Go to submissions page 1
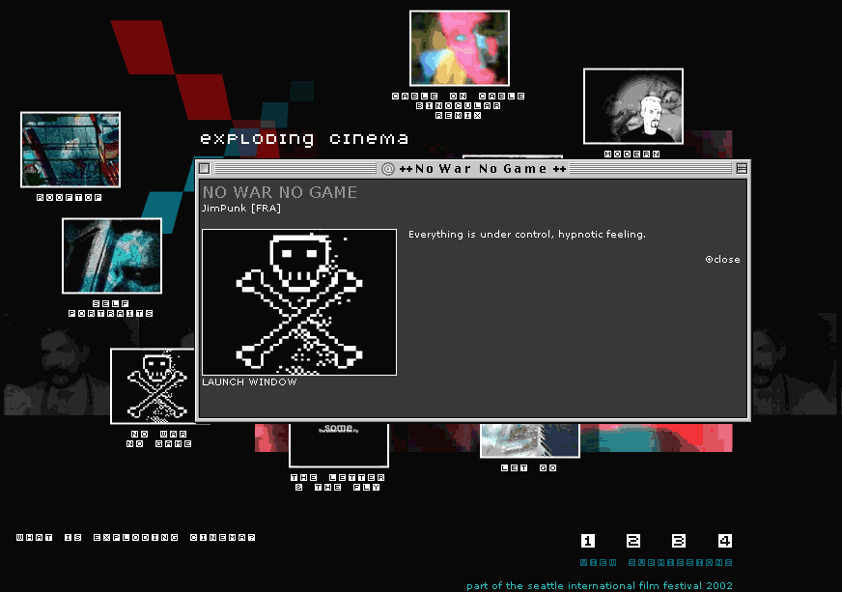This screenshot has width=842, height=592. tap(588, 541)
